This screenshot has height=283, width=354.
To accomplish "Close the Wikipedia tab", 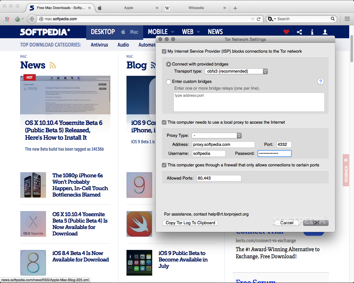I will pyautogui.click(x=224, y=8).
